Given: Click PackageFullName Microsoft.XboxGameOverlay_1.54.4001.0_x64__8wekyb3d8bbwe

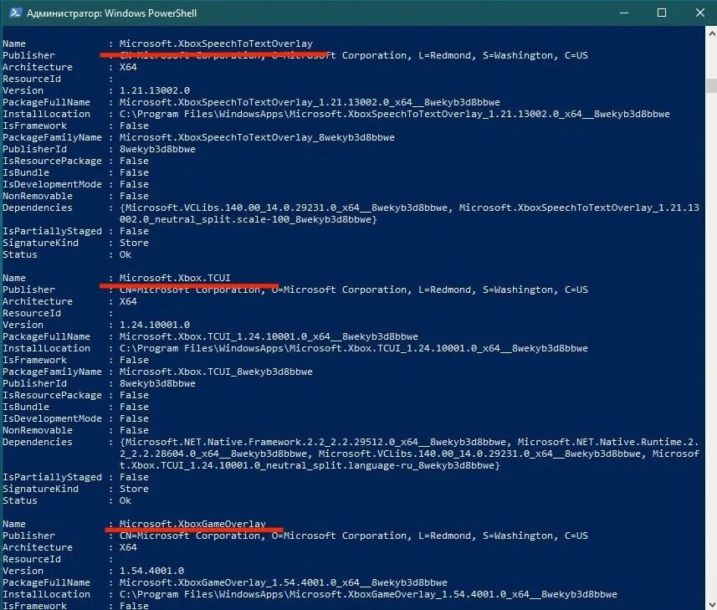Looking at the screenshot, I should pyautogui.click(x=283, y=582).
